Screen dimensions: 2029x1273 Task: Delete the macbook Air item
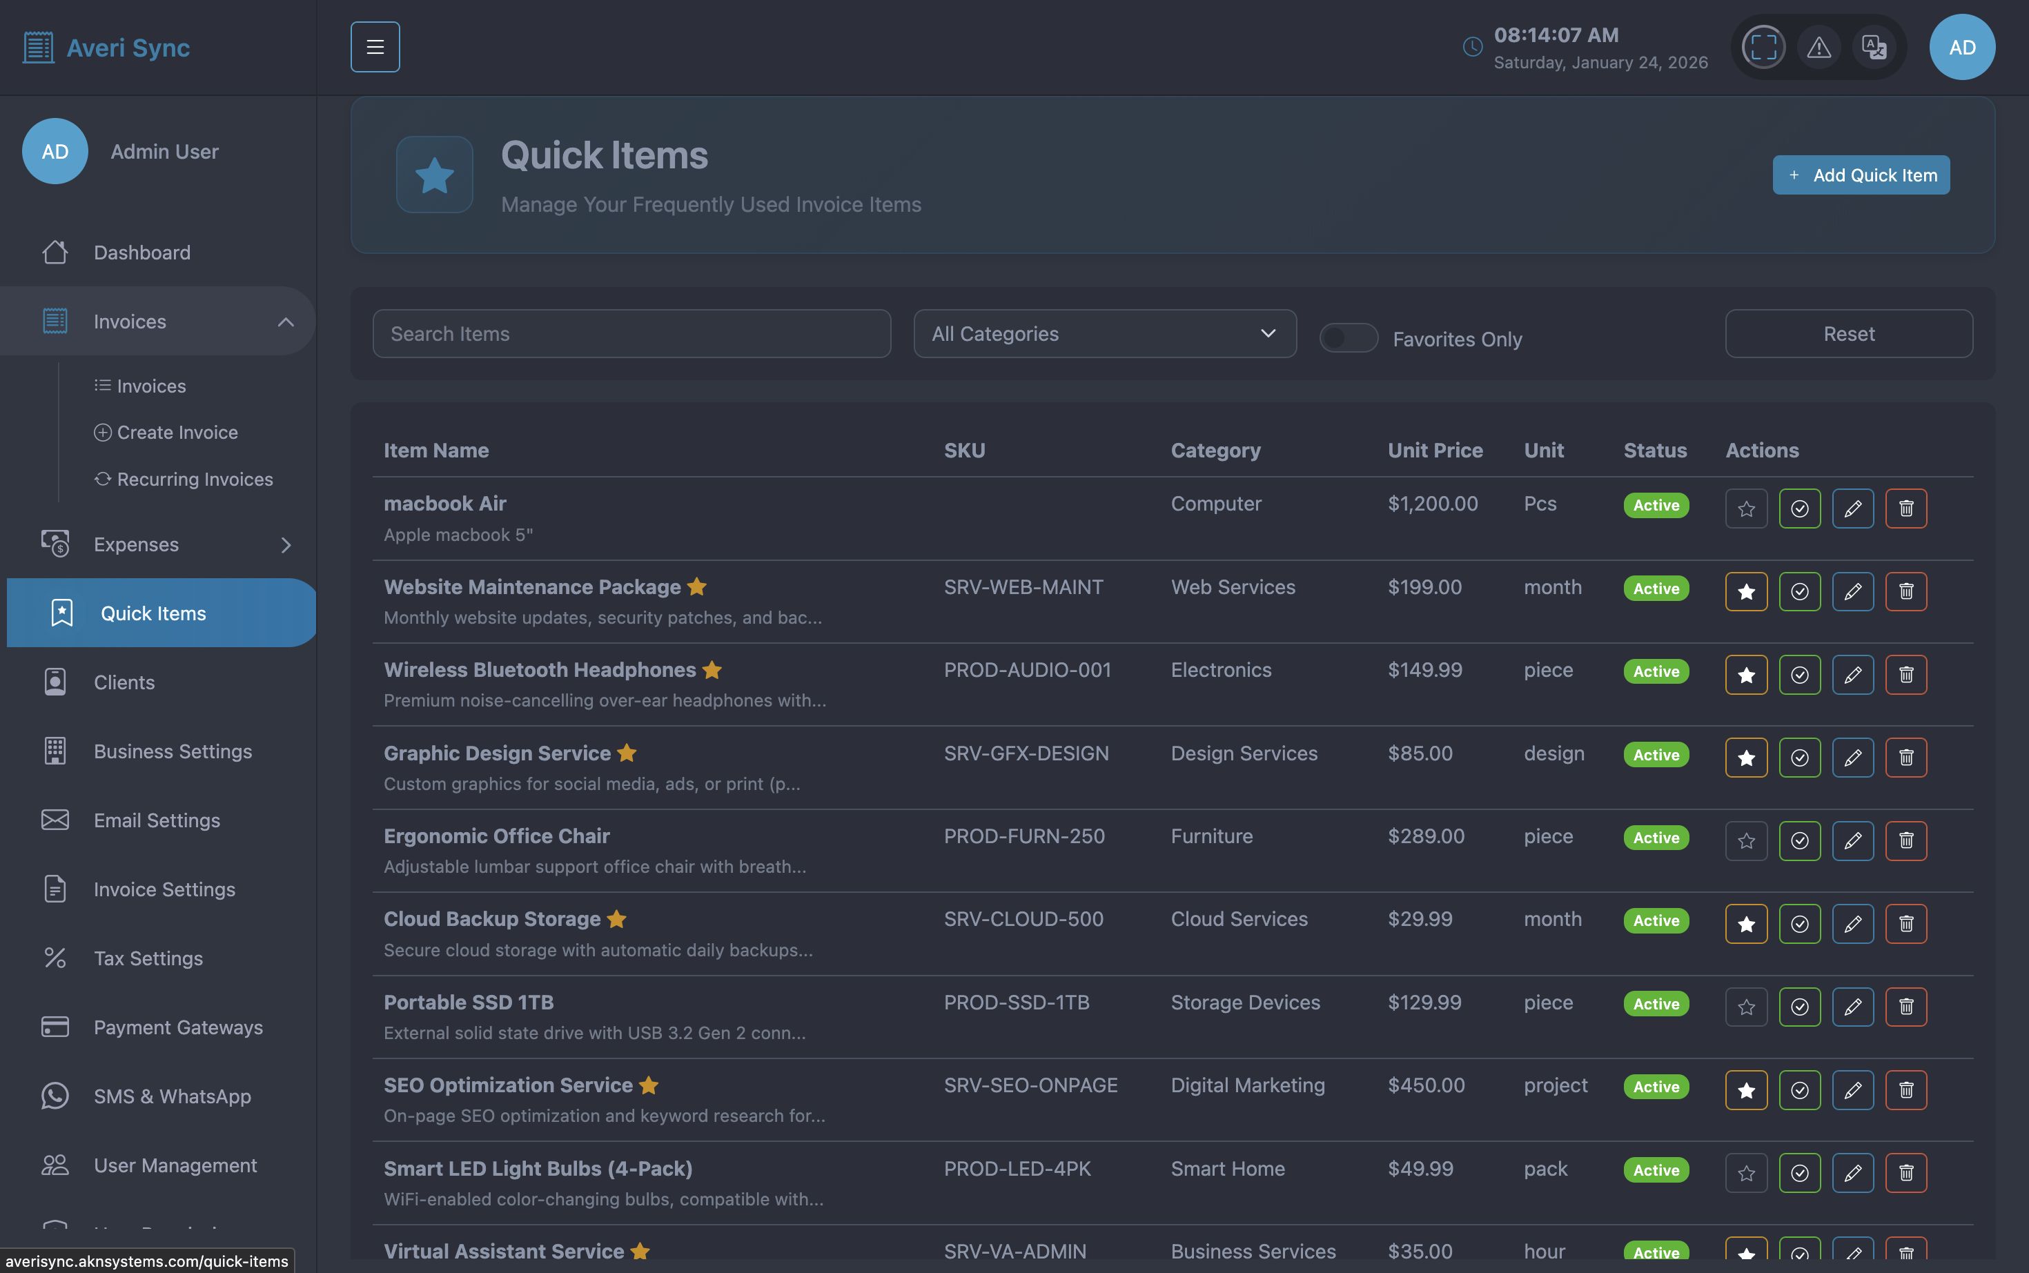point(1906,509)
